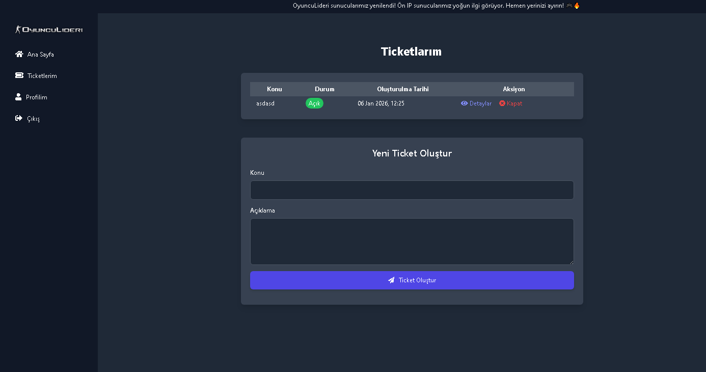Click the Açık status badge
Image resolution: width=706 pixels, height=372 pixels.
[x=314, y=103]
